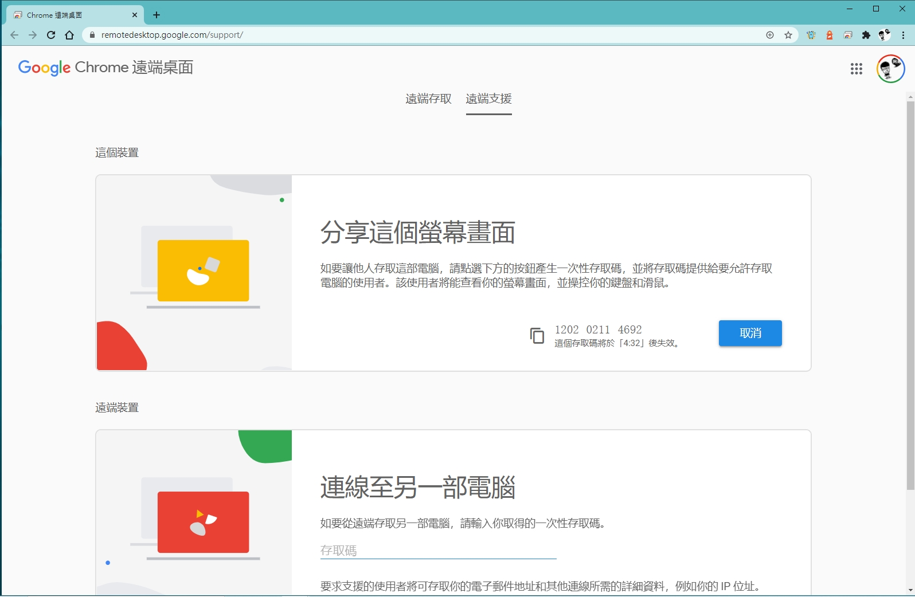
Task: Go forward in browser history
Action: 33,35
